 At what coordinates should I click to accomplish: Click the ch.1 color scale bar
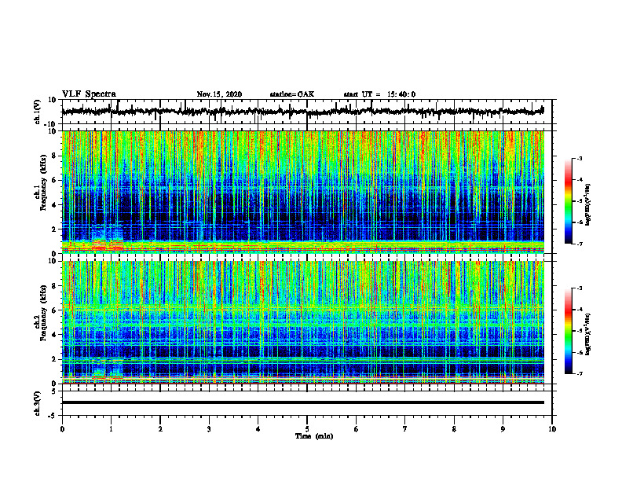click(569, 201)
